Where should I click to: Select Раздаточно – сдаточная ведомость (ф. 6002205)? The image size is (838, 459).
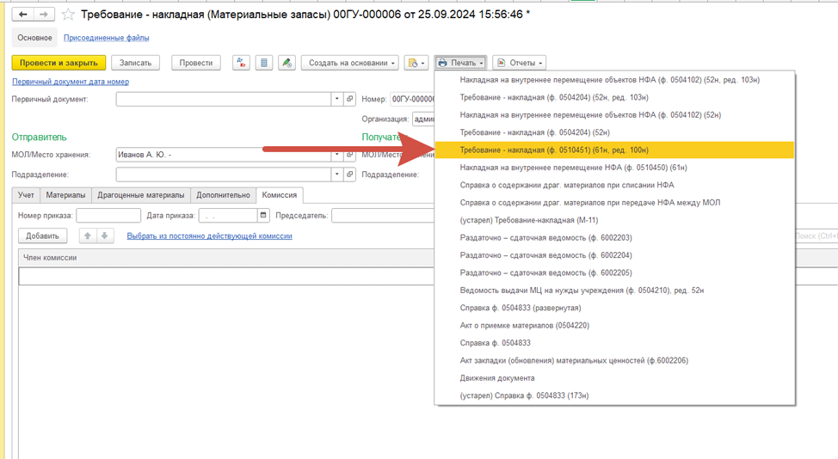click(x=614, y=272)
